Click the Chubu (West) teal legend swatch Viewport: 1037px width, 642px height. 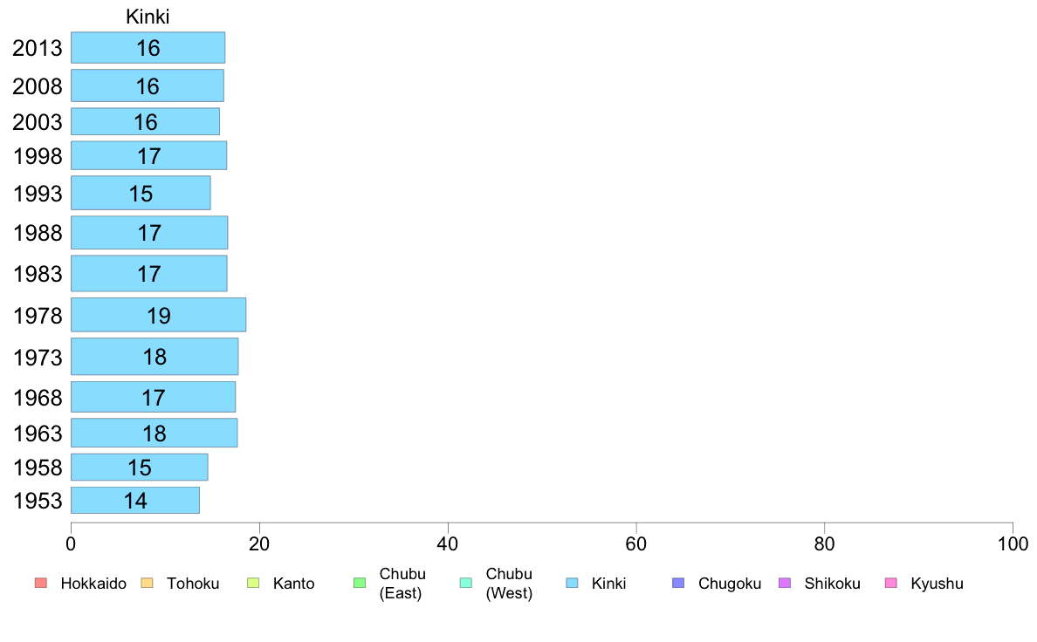(x=466, y=584)
